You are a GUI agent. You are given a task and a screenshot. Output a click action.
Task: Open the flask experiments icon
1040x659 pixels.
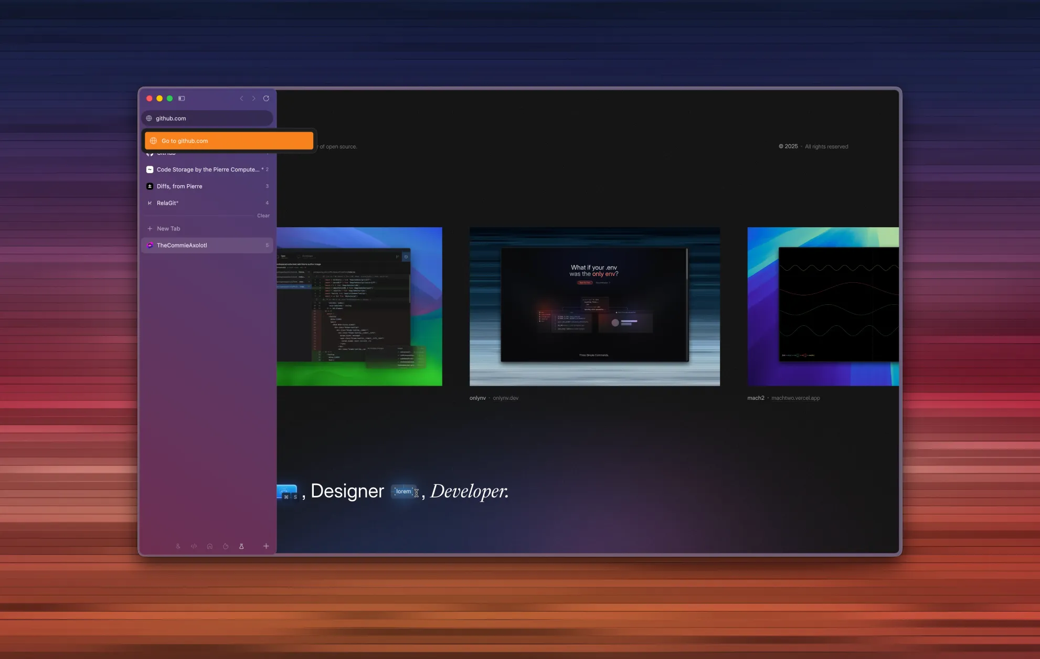click(241, 546)
